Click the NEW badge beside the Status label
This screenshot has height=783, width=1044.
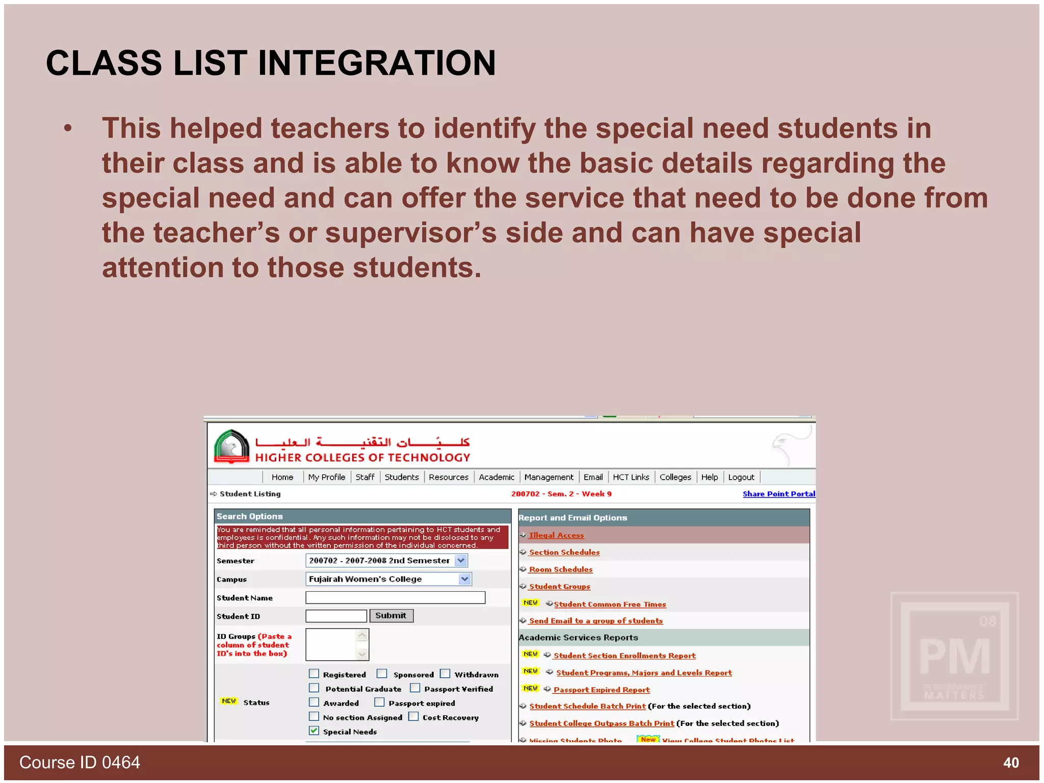tap(229, 701)
